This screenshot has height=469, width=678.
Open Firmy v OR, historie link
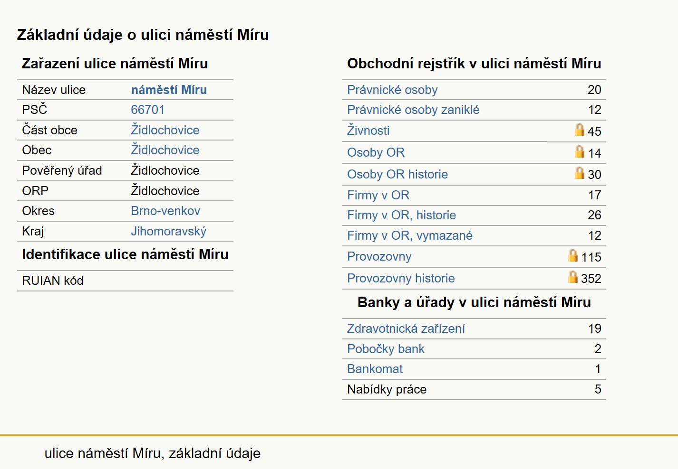tap(401, 215)
